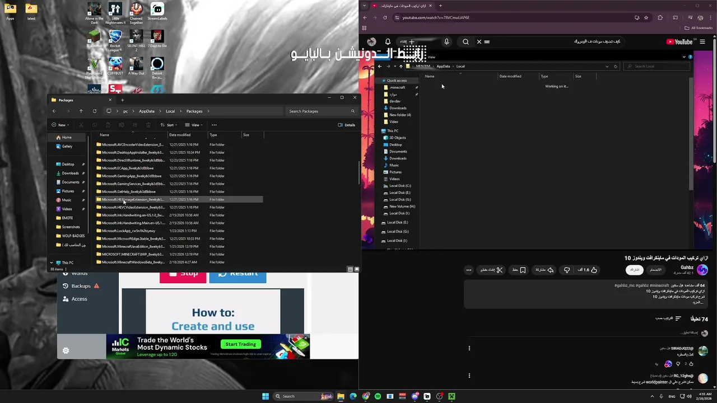This screenshot has width=717, height=403.
Task: Open the Rocket League desktop shortcut
Action: (115, 40)
